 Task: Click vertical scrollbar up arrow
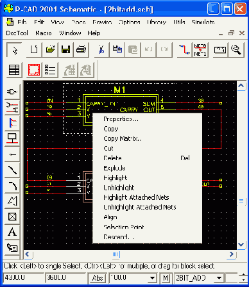241,86
